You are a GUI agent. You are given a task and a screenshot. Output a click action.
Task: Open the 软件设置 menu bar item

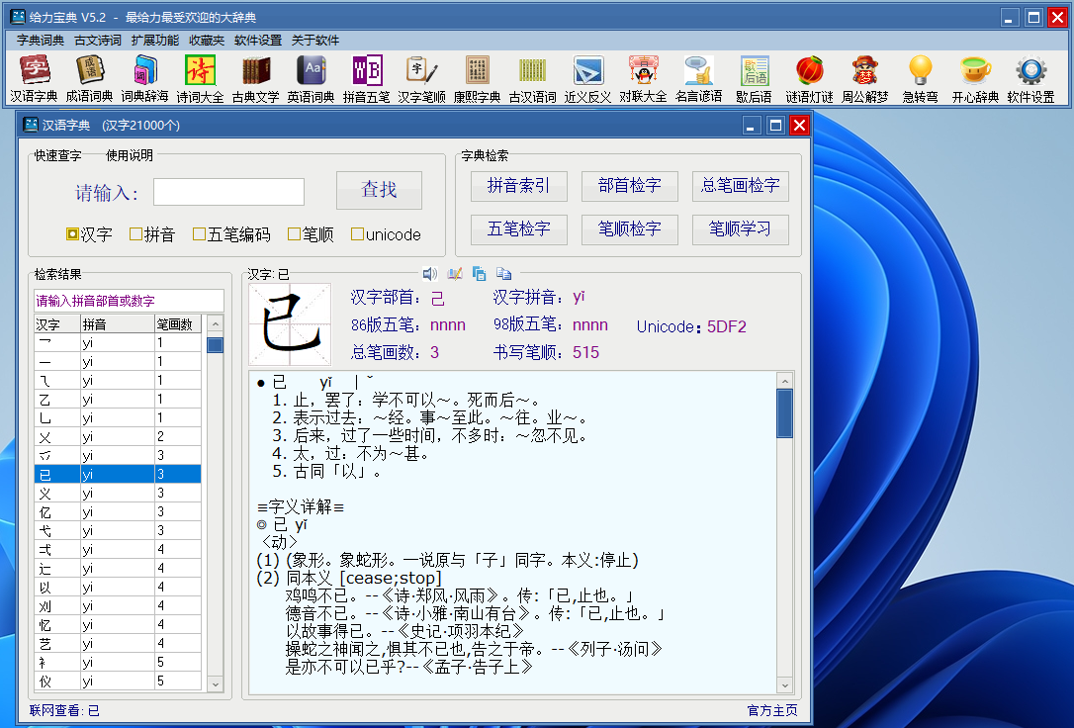258,41
